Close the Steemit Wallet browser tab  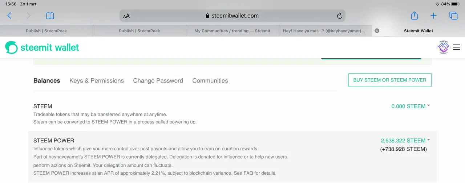click(377, 31)
